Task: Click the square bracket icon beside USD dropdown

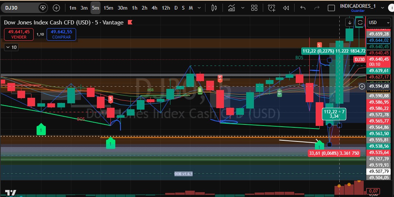Action: (x=360, y=22)
